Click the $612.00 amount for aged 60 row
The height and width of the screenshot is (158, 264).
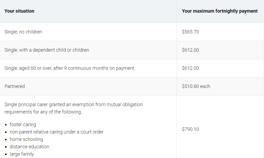pos(190,68)
